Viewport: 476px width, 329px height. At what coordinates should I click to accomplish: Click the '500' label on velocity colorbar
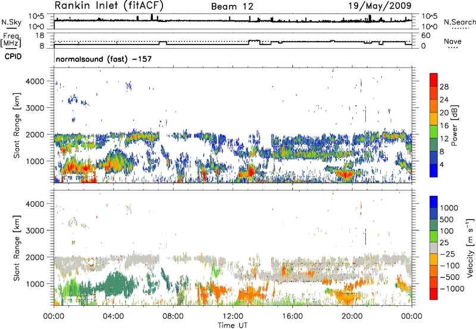(x=447, y=220)
